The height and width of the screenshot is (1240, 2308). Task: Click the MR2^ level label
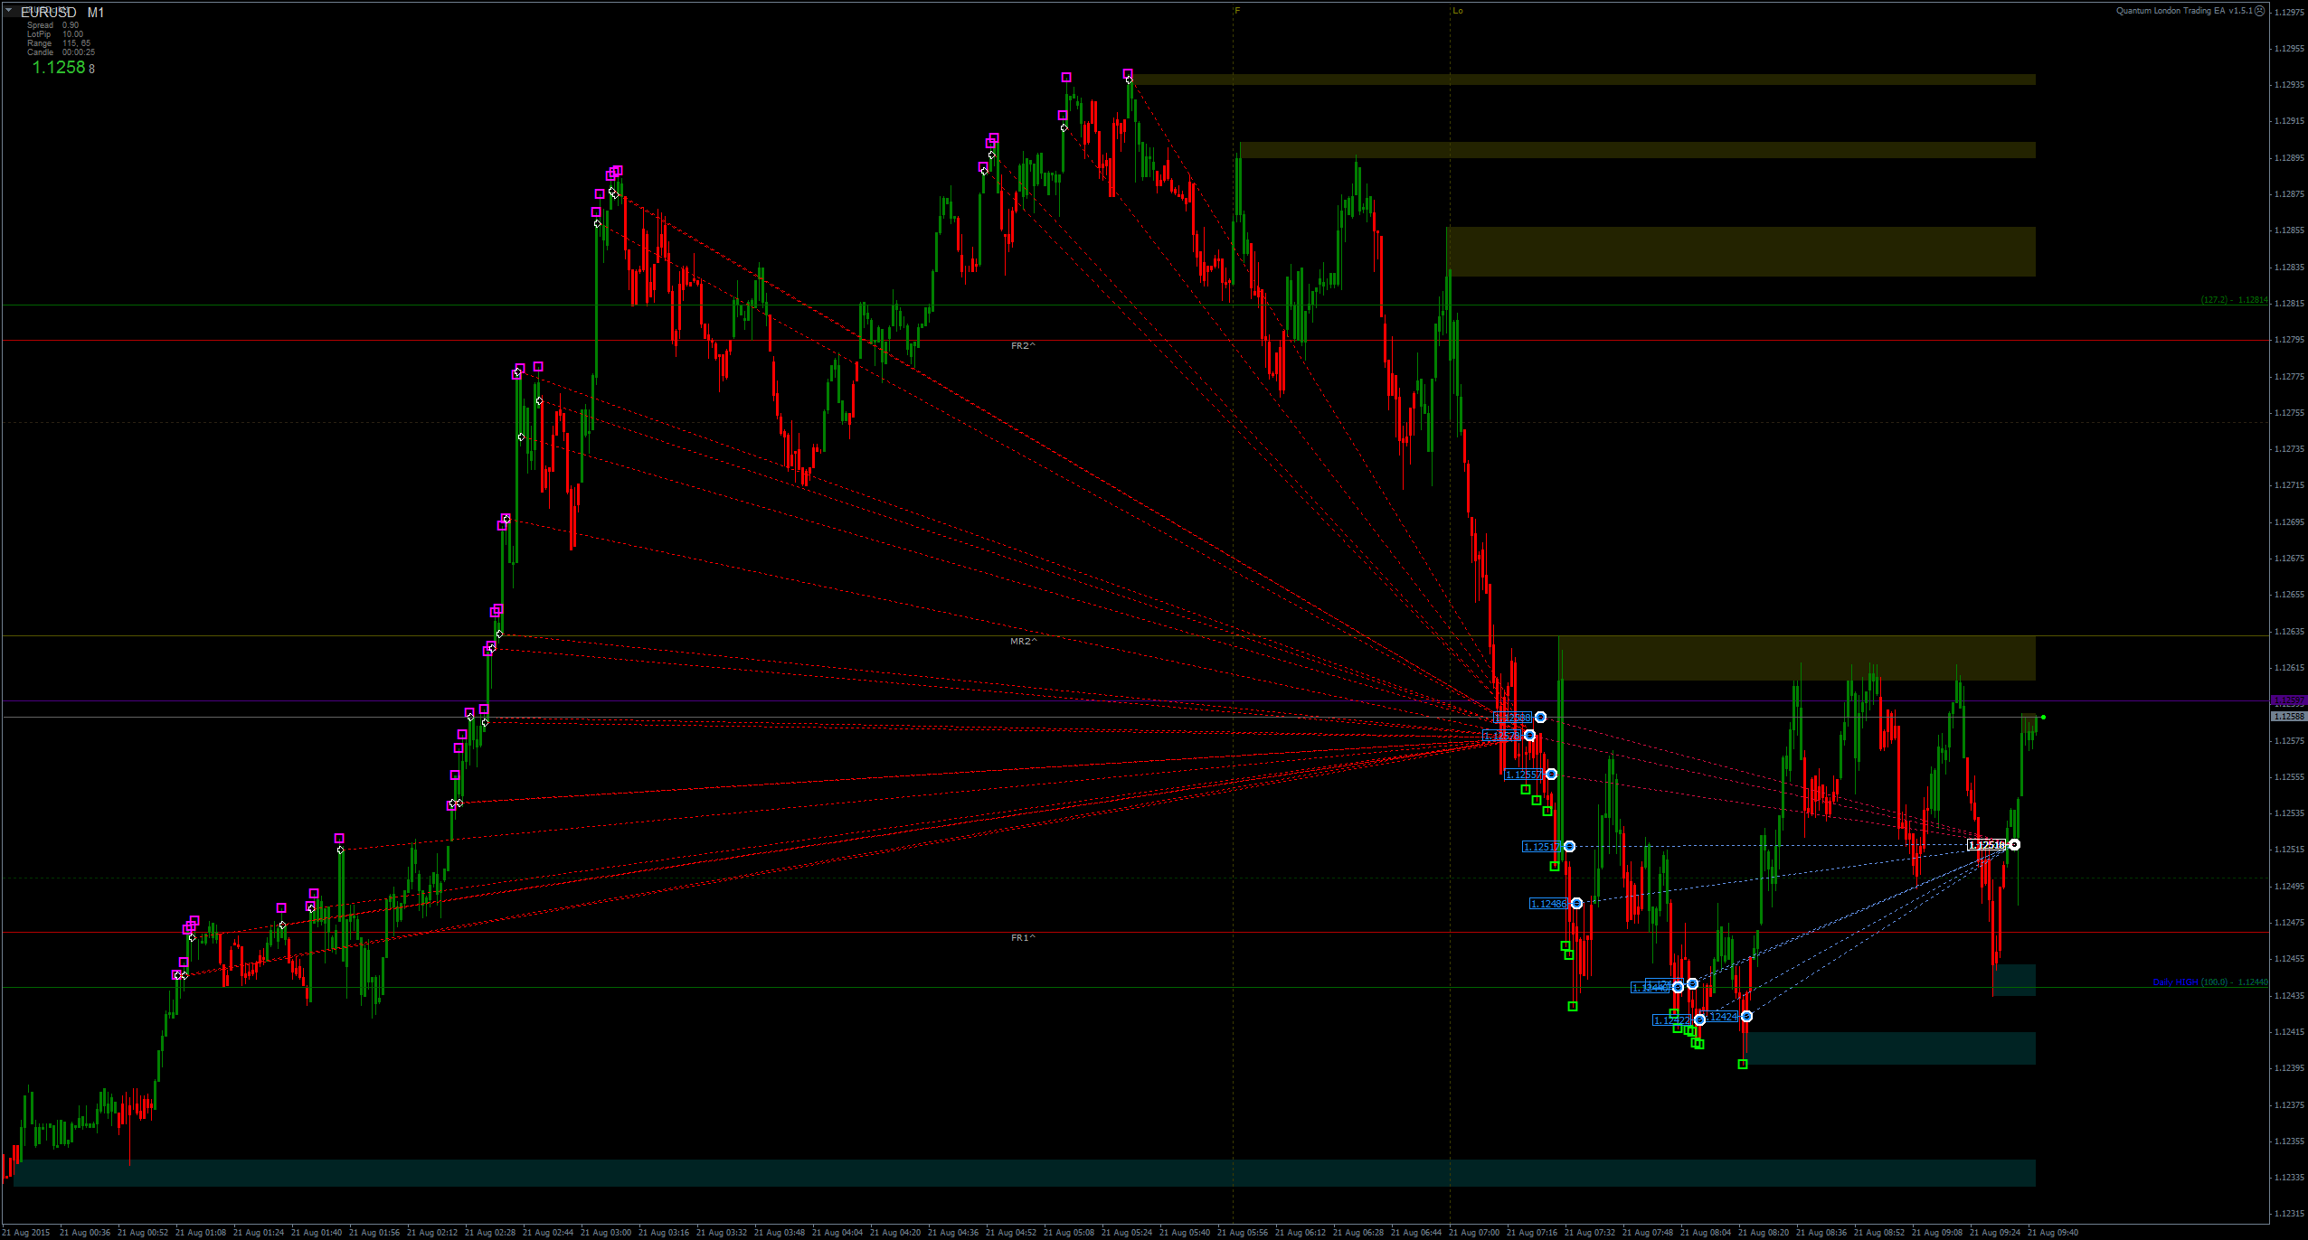(x=1023, y=642)
